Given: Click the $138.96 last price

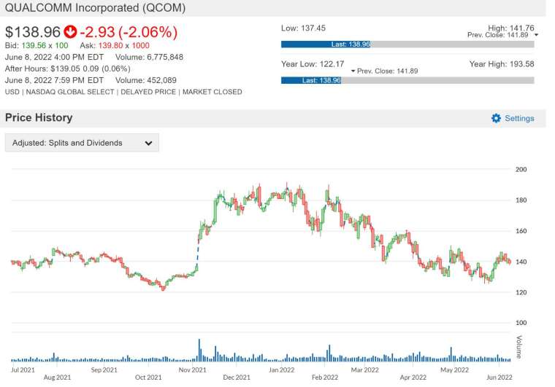Looking at the screenshot, I should click(33, 32).
